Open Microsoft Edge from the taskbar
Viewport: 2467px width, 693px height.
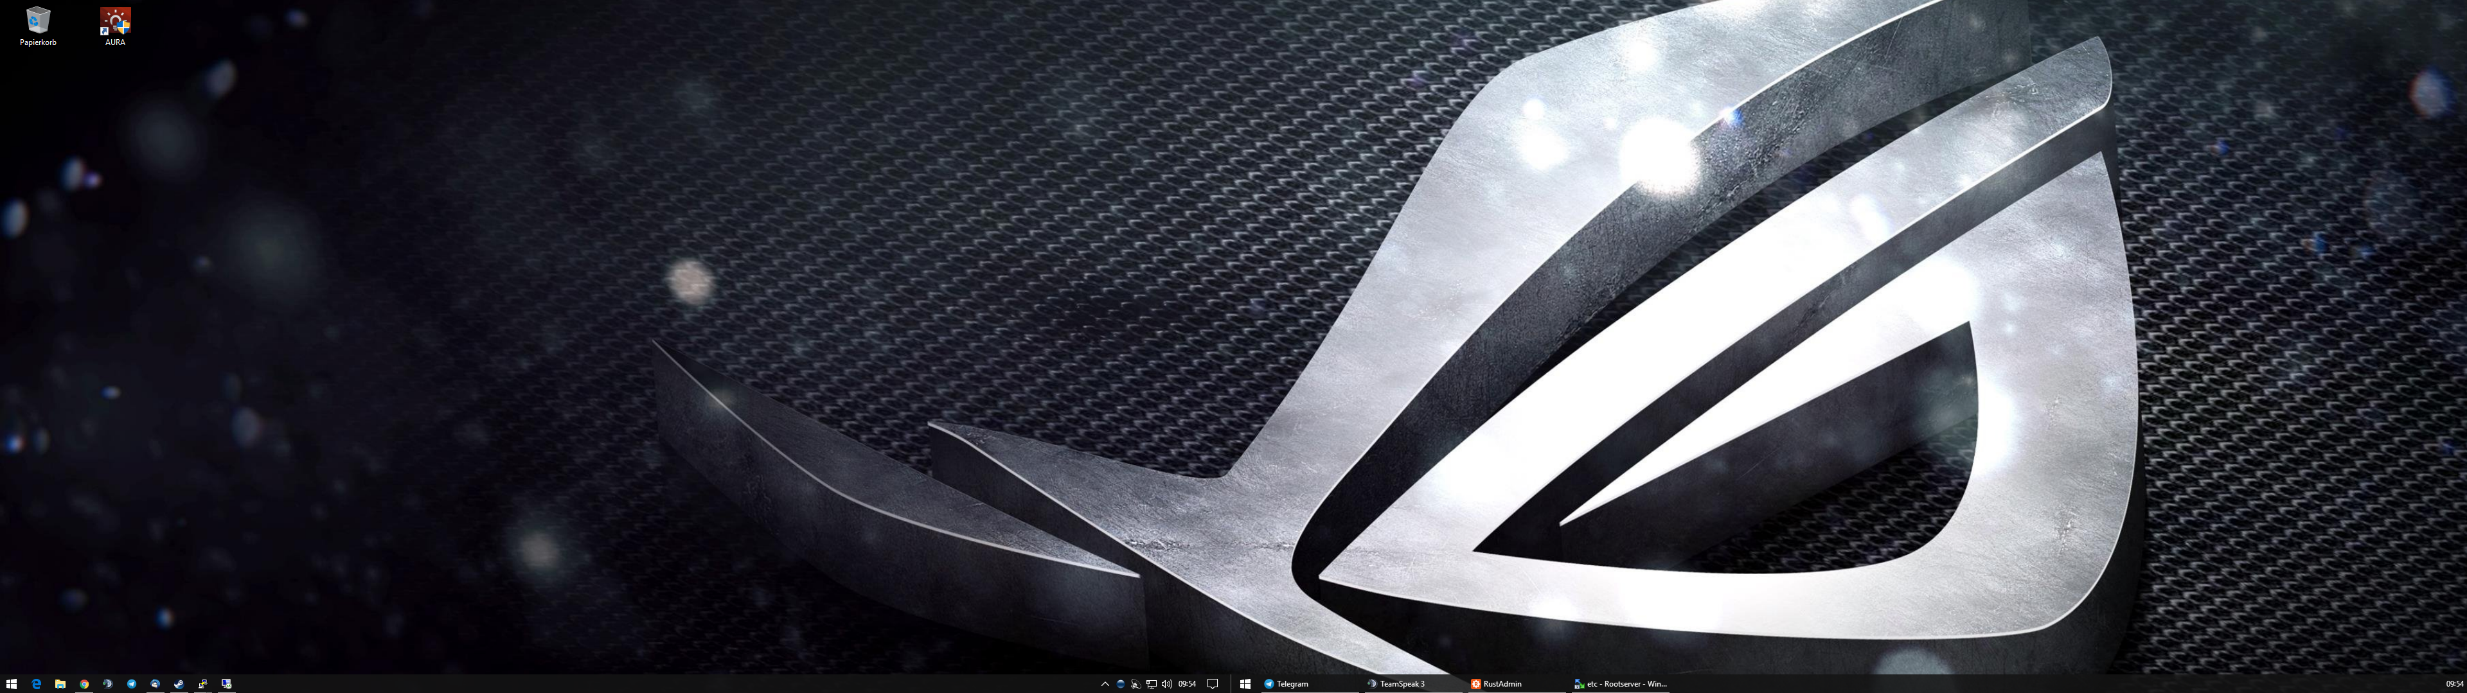(37, 683)
